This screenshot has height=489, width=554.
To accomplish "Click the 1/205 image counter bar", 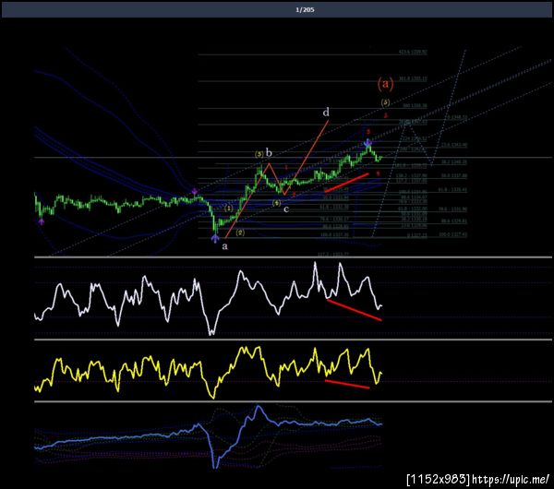I will tap(277, 9).
